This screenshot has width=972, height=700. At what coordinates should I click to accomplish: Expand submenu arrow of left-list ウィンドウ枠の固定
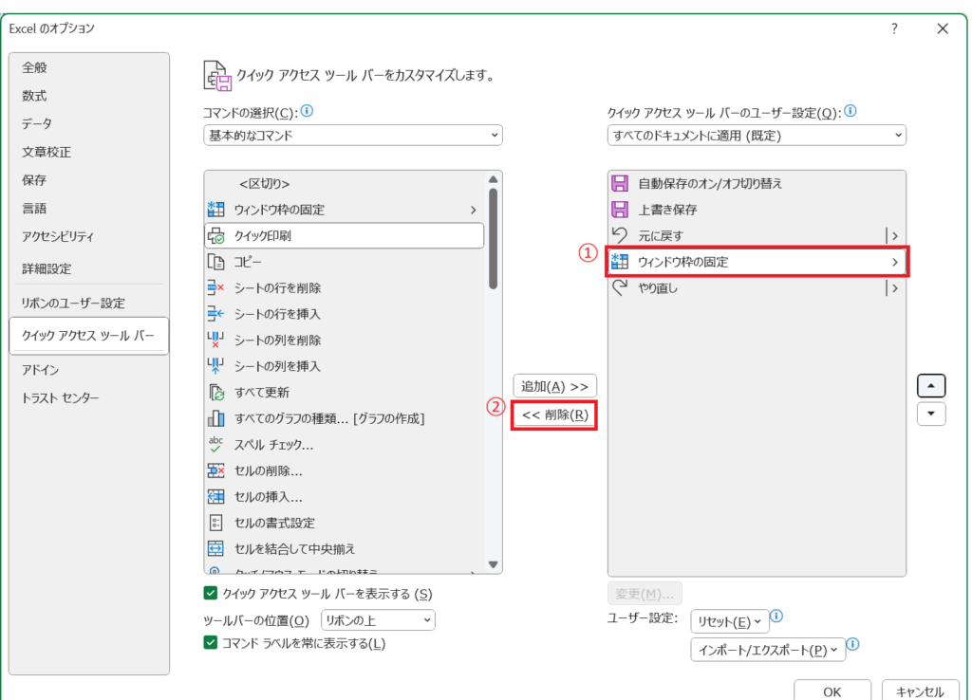(473, 210)
